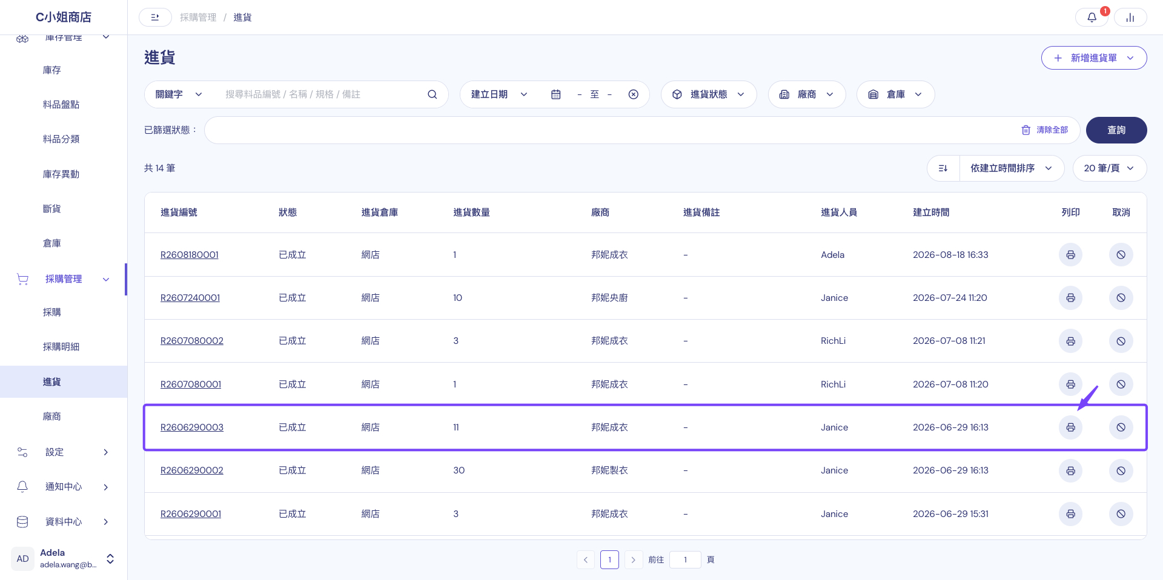Open 料品盤點 in the sidebar
The image size is (1163, 580).
click(x=61, y=105)
